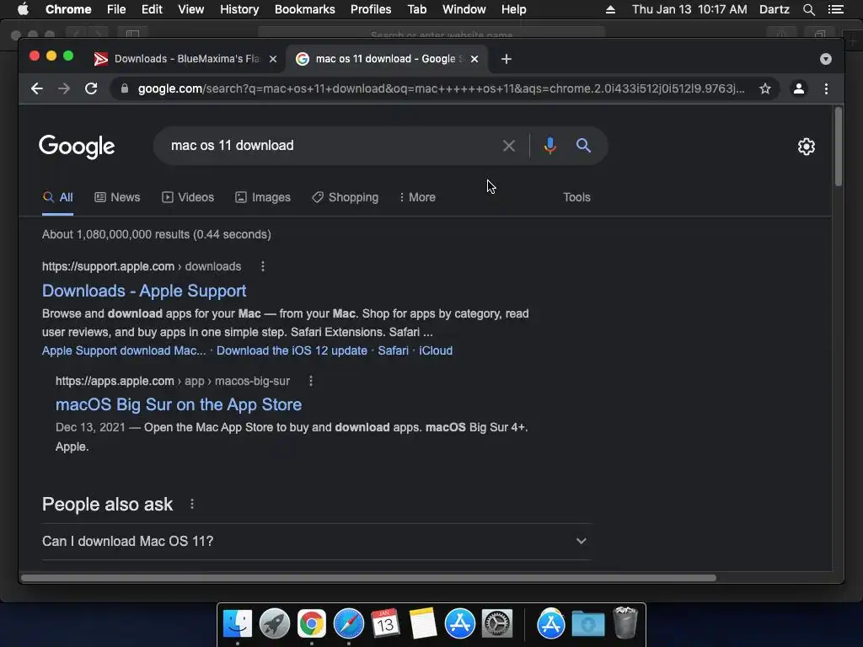863x647 pixels.
Task: Open the iCloud sitelink
Action: click(436, 350)
